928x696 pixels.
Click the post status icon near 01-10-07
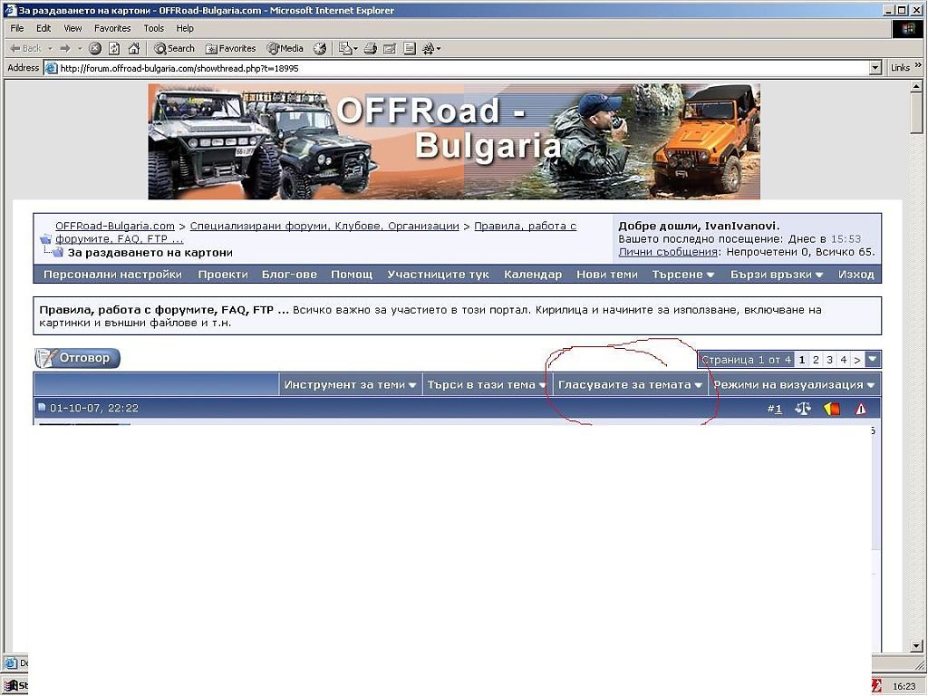(42, 407)
